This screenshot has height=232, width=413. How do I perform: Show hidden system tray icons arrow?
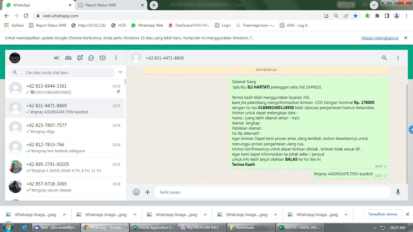[x=375, y=228]
